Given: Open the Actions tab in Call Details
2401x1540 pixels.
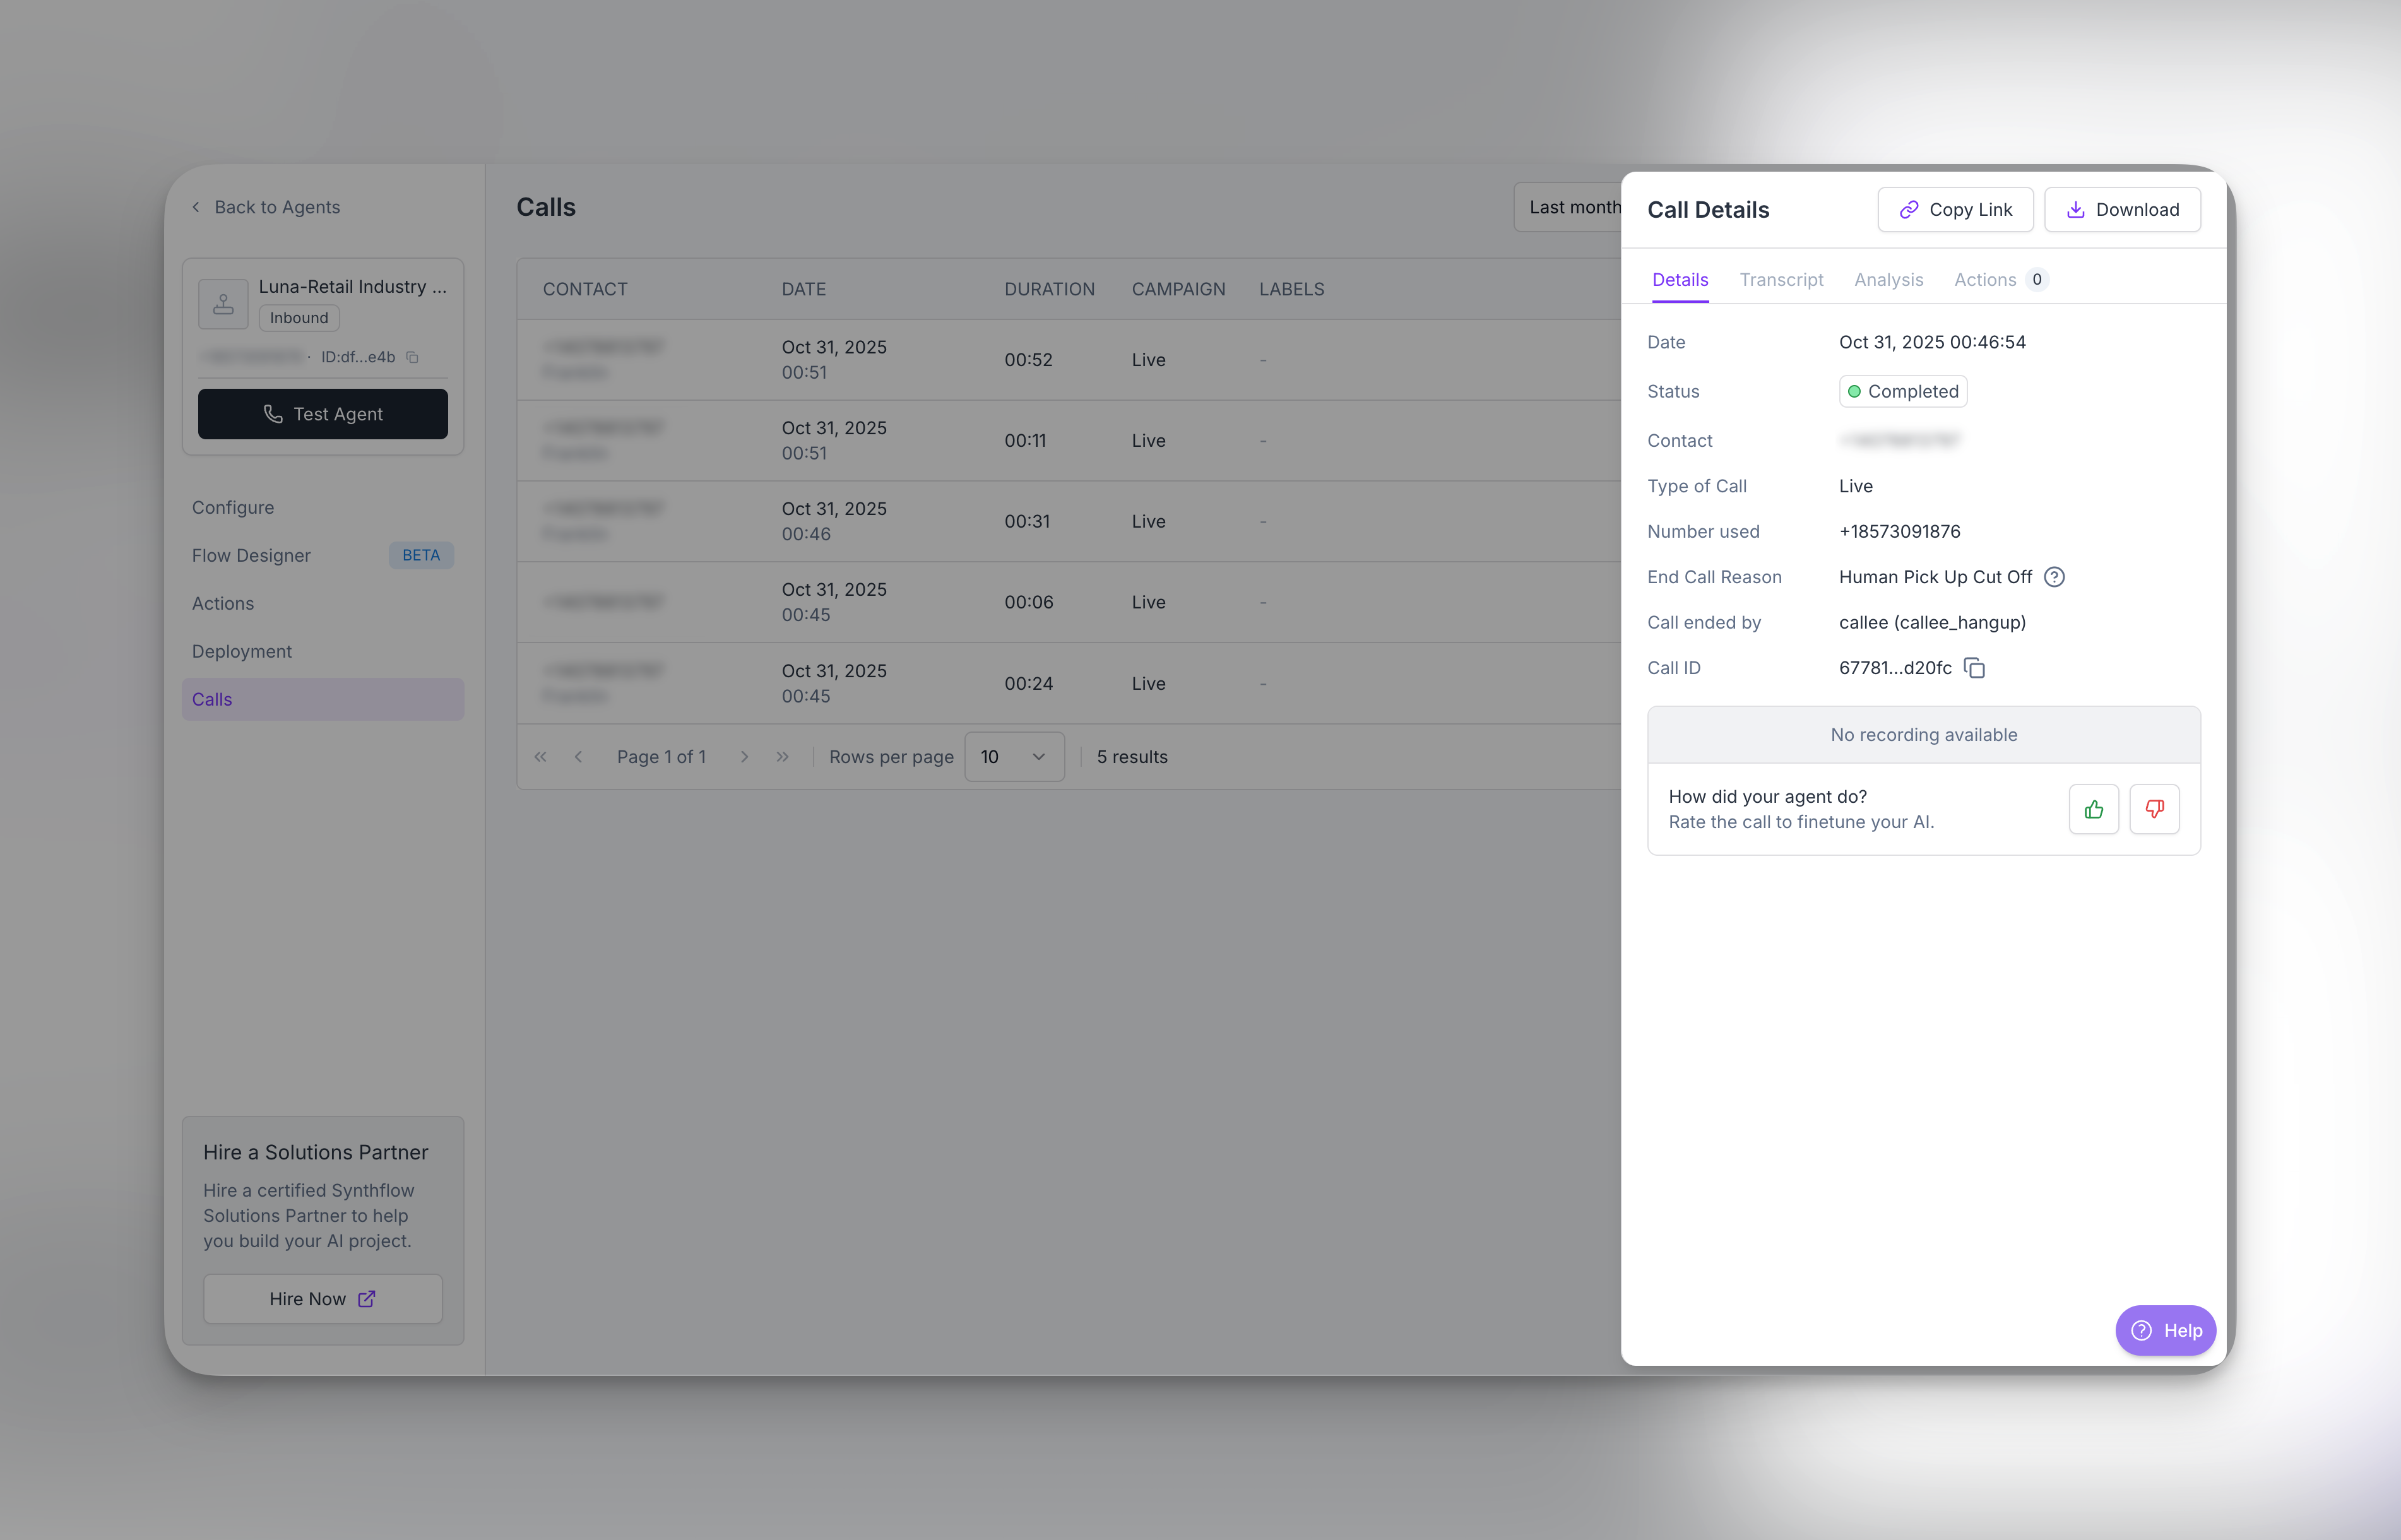Looking at the screenshot, I should 1985,280.
